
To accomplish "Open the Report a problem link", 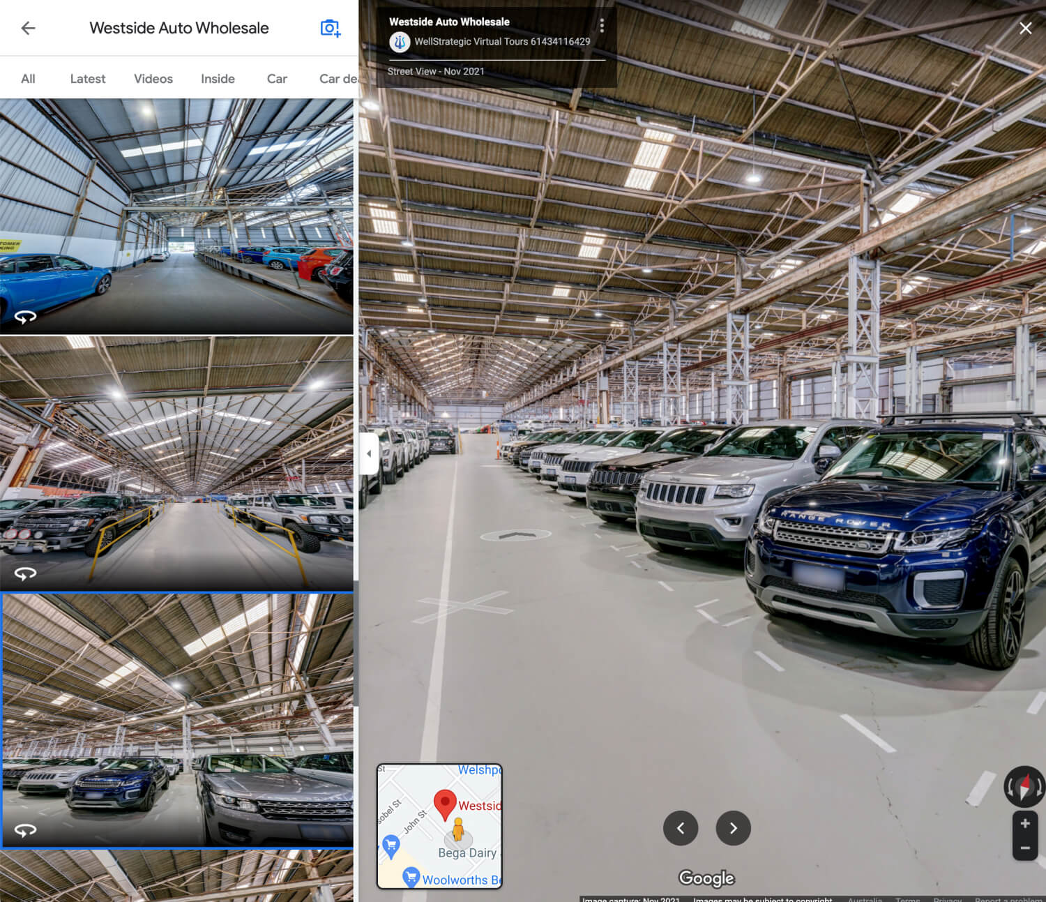I will point(1006,900).
